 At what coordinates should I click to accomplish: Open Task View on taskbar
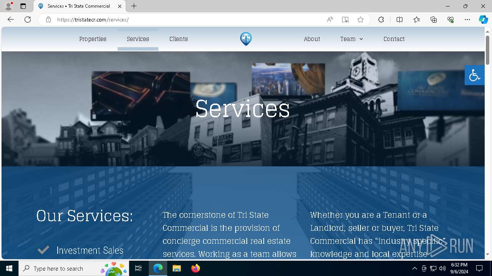click(x=138, y=268)
